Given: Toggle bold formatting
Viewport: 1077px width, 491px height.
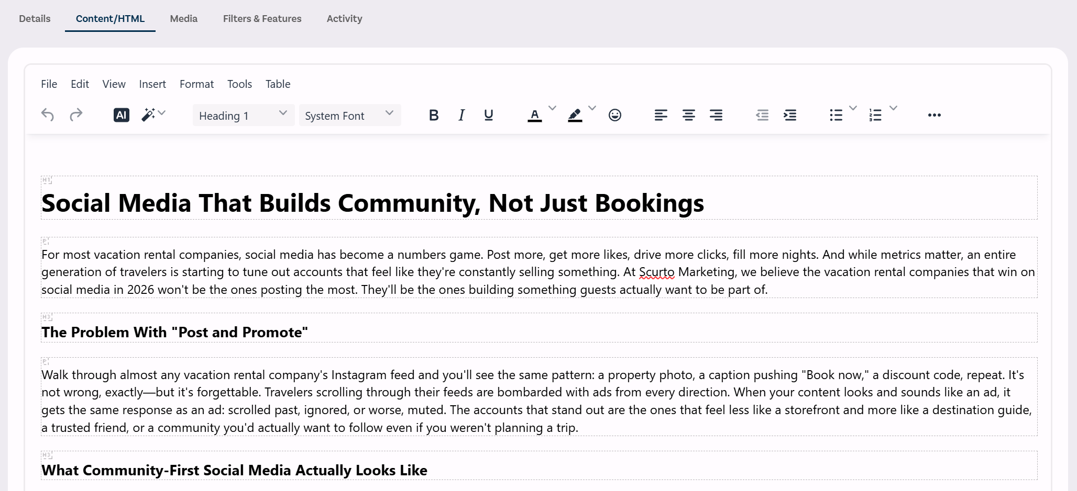Looking at the screenshot, I should point(434,115).
